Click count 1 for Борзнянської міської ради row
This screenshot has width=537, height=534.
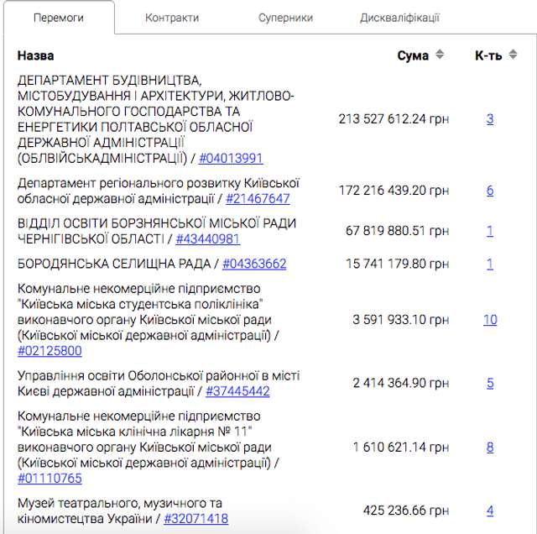[490, 231]
